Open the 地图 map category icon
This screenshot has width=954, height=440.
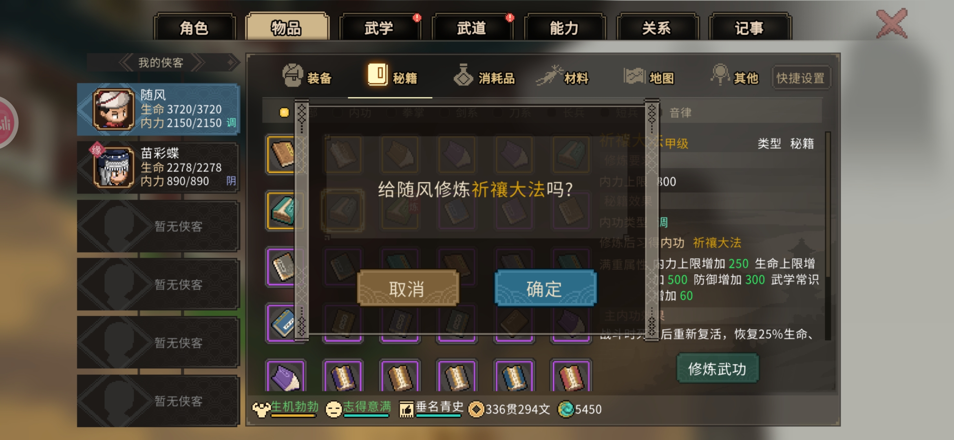click(634, 76)
